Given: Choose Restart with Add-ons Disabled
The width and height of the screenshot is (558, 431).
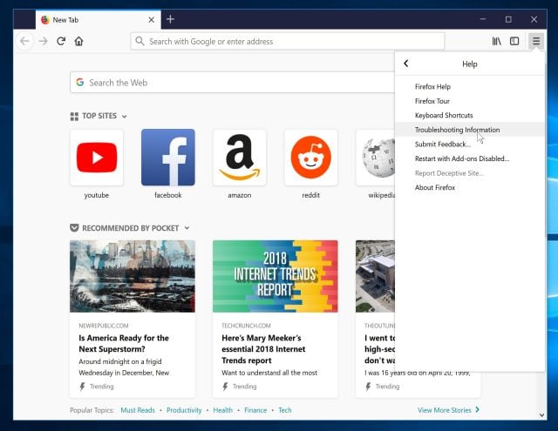Looking at the screenshot, I should click(470, 158).
